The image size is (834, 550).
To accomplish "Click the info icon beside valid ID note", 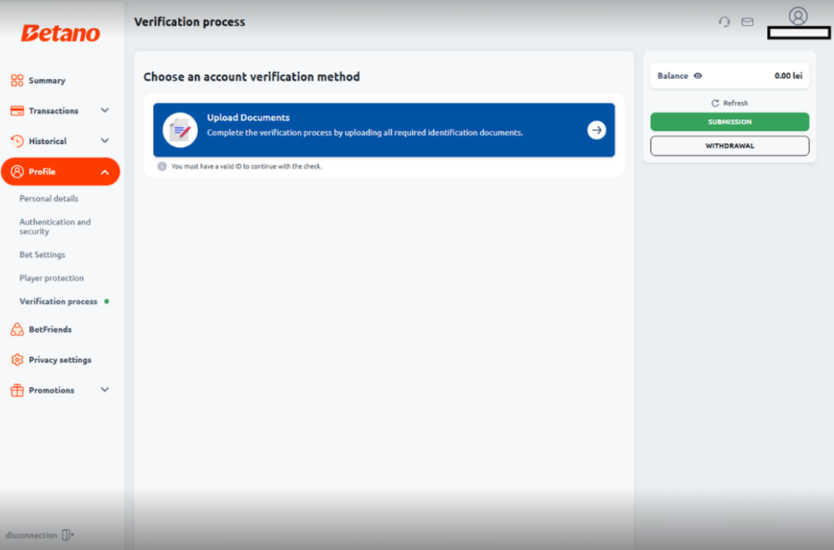I will click(x=162, y=167).
